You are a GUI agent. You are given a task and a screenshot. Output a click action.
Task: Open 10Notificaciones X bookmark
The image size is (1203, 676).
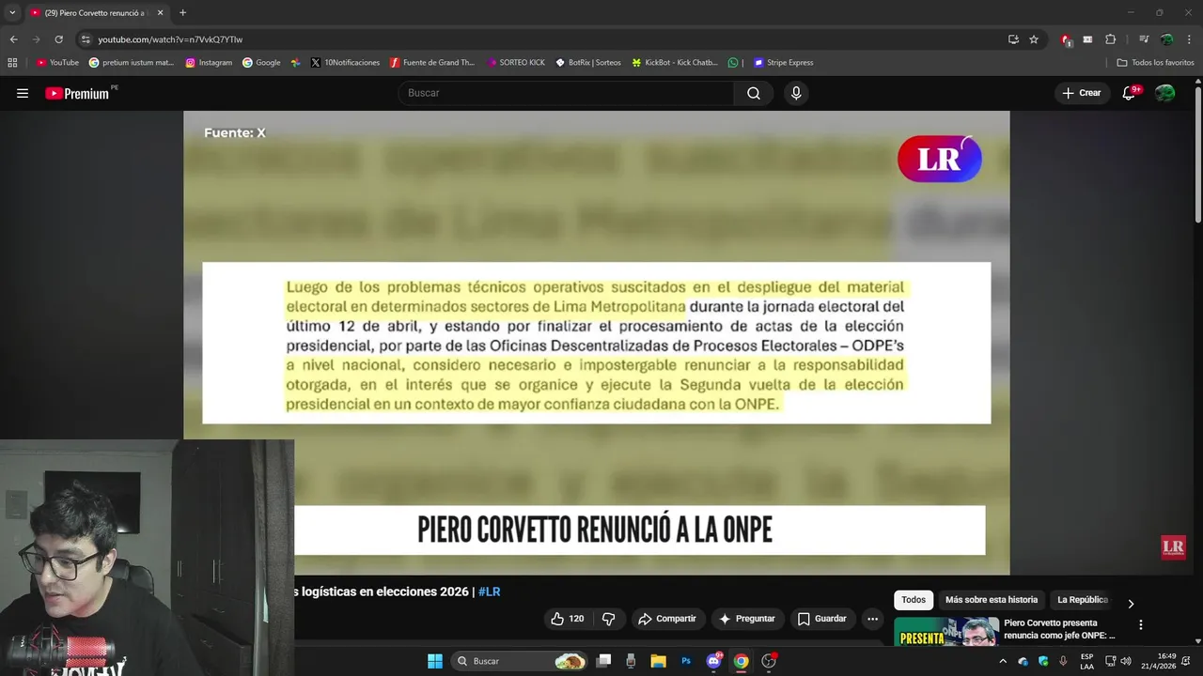(345, 63)
